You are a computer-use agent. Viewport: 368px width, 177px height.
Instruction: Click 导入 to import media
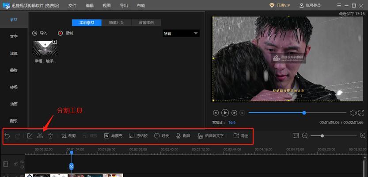[x=40, y=33]
